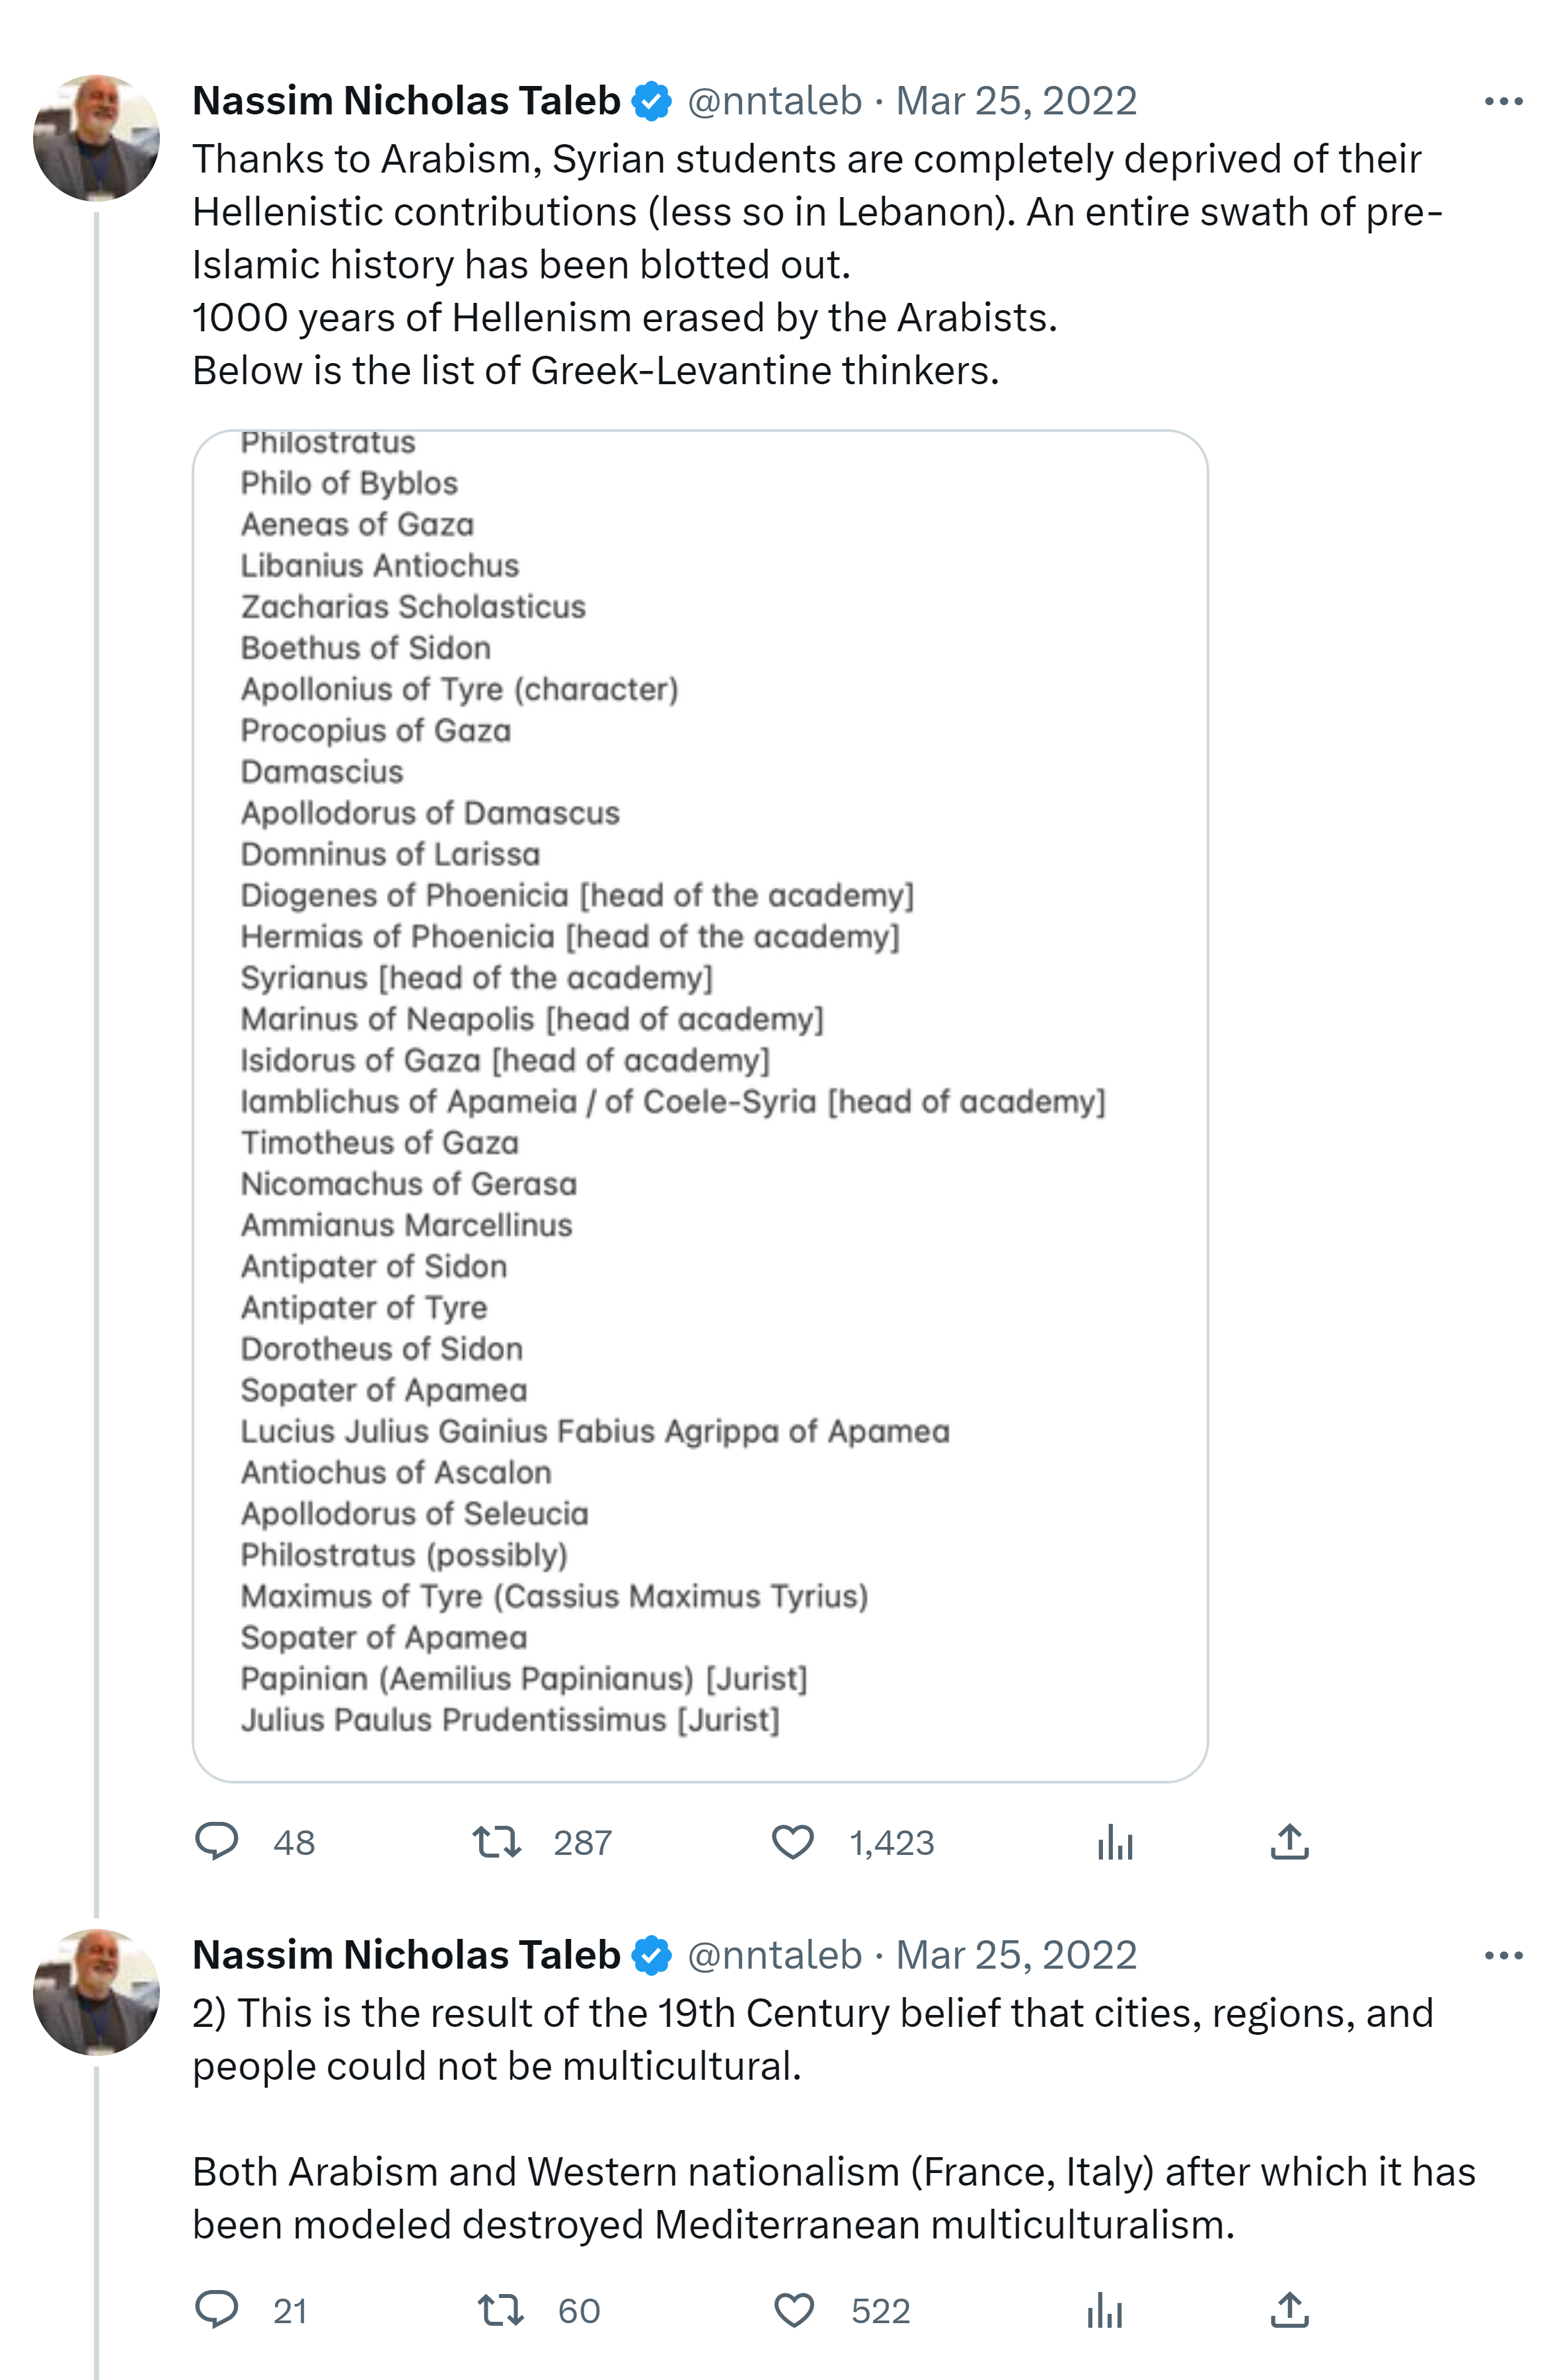Retweet the second tweet with 60 retweets
1553x2380 pixels.
click(x=500, y=2309)
